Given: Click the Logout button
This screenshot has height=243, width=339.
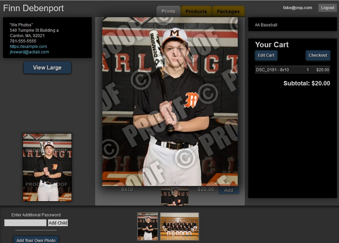Looking at the screenshot, I should pyautogui.click(x=327, y=8).
